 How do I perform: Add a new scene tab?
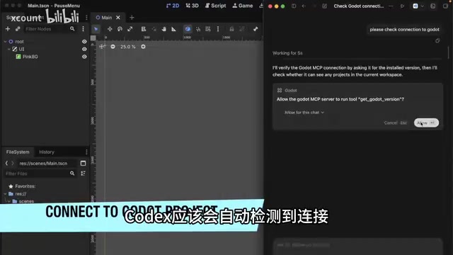[132, 18]
